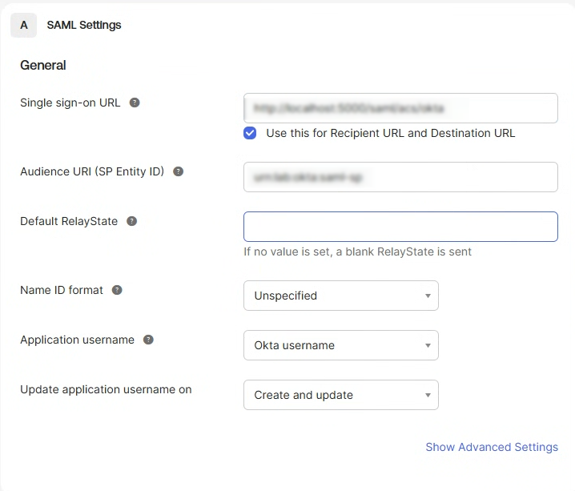The image size is (575, 491).
Task: Open the Name ID format dropdown
Action: (341, 296)
